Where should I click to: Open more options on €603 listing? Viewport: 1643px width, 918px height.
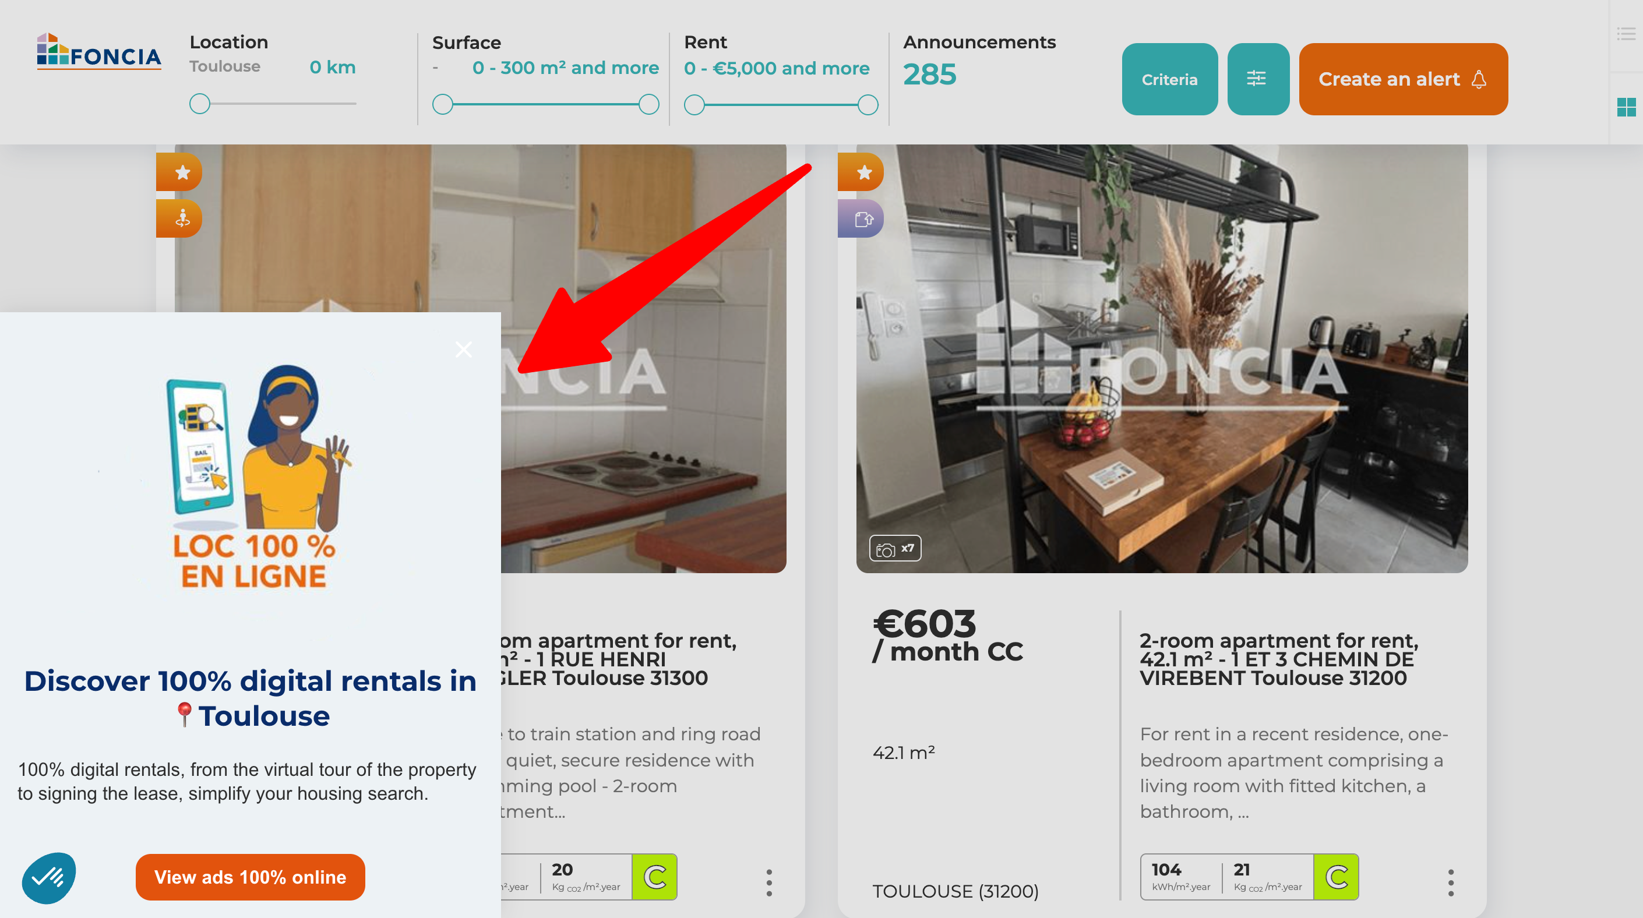point(1450,882)
